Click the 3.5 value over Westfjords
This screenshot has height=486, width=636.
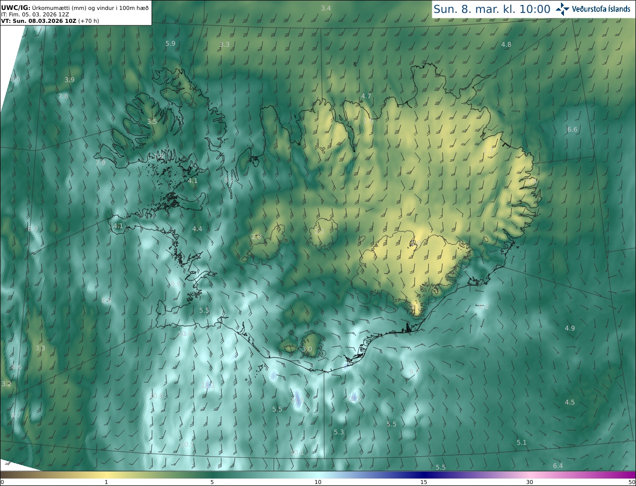click(x=152, y=121)
